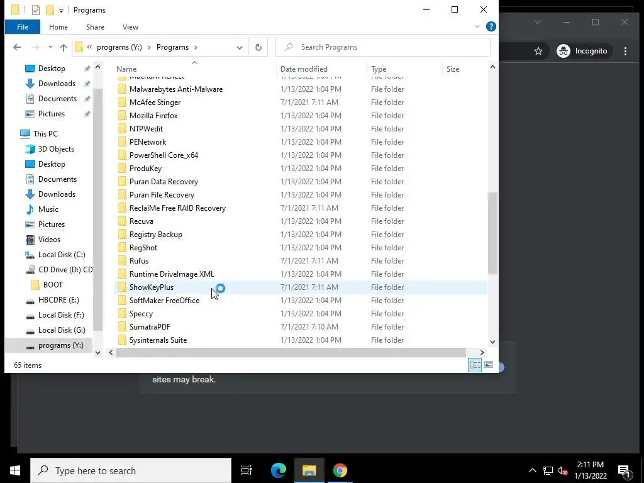
Task: Click navigation pane vertical scrollbar thumb
Action: point(97,209)
